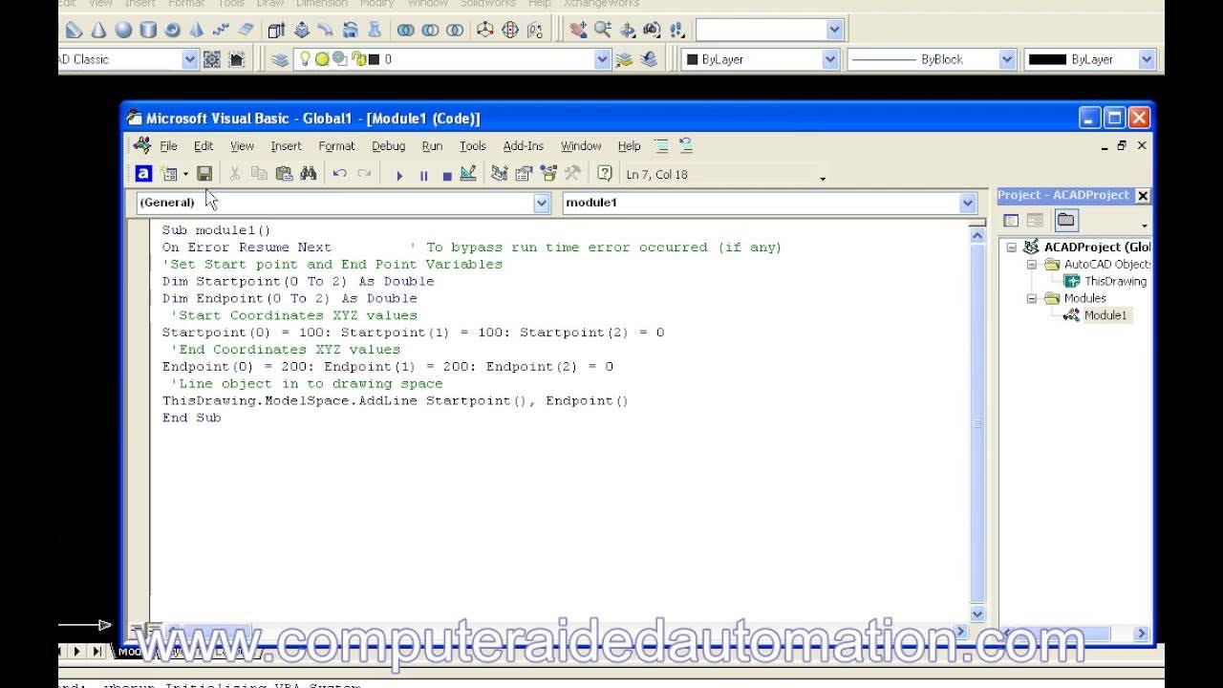The height and width of the screenshot is (688, 1223).
Task: Click the AutoCAD Torus solid icon
Action: point(173,30)
